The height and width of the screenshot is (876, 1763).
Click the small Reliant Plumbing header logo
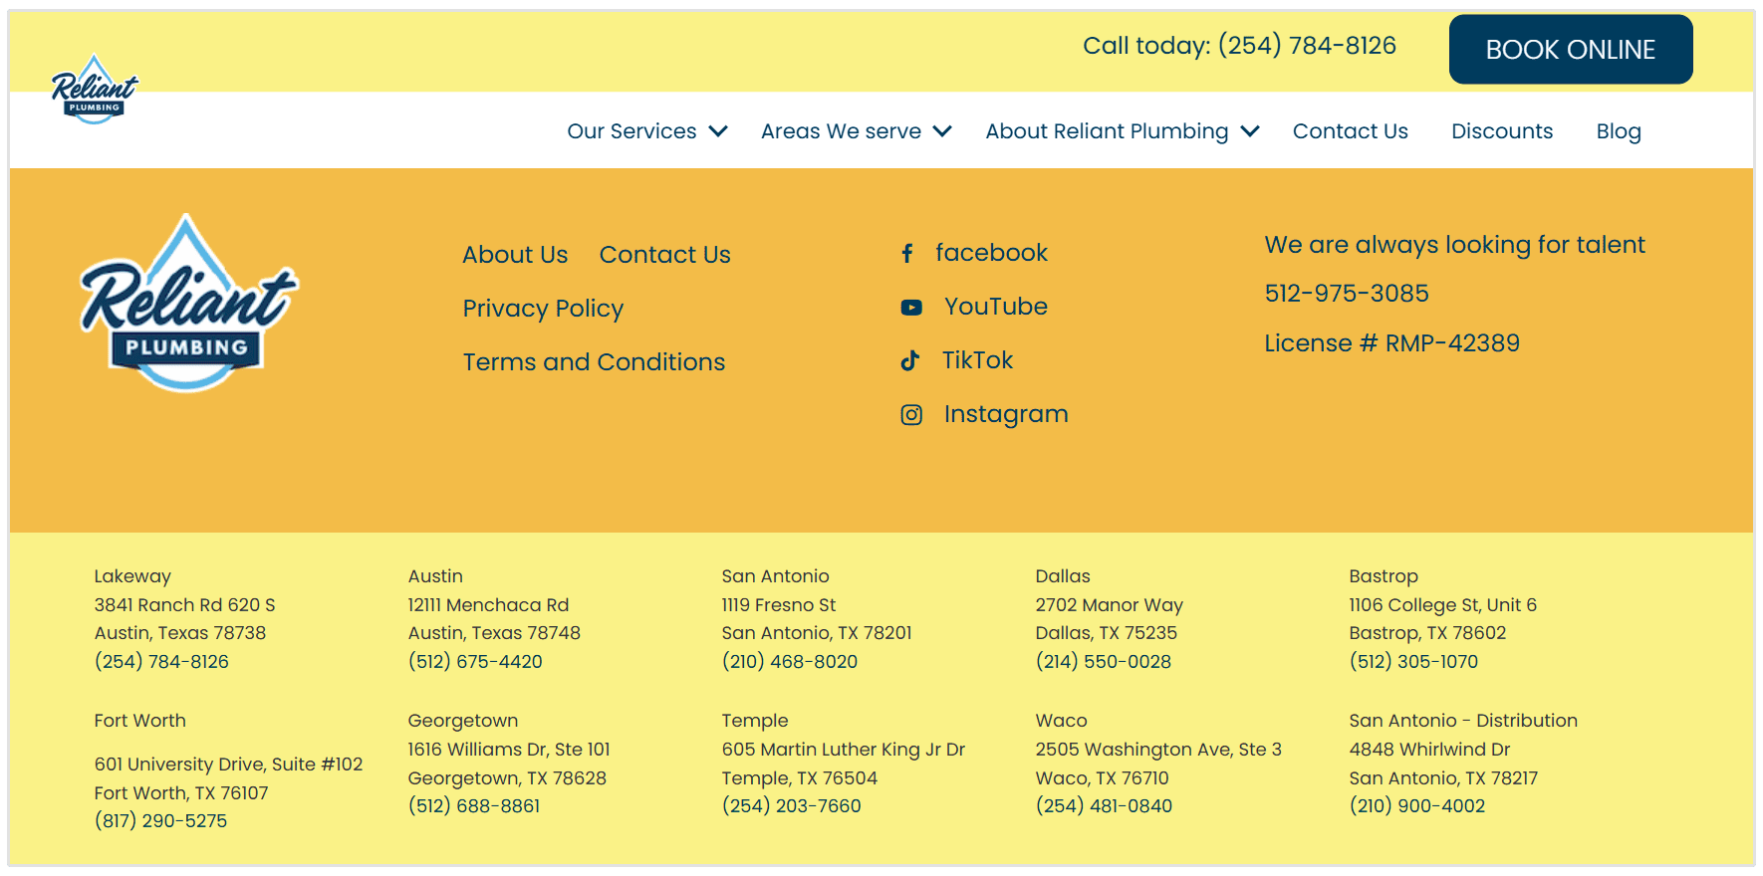tap(95, 90)
